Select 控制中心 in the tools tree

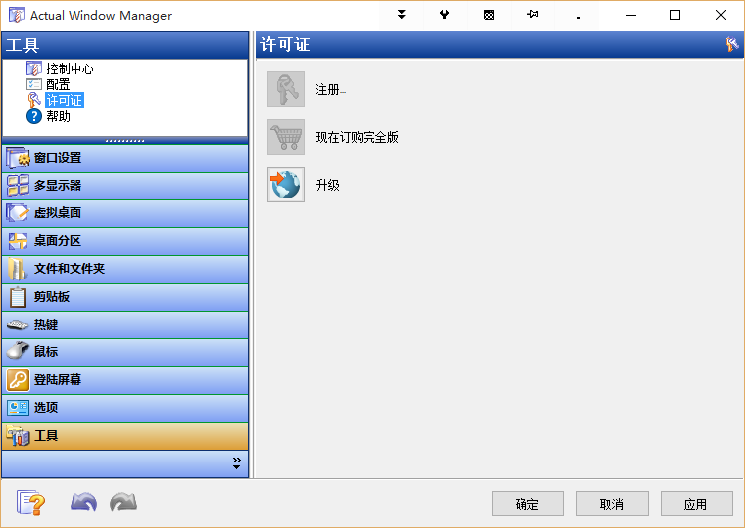pos(70,69)
